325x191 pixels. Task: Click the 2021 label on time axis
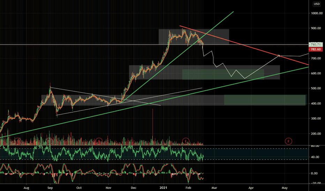[x=163, y=188]
